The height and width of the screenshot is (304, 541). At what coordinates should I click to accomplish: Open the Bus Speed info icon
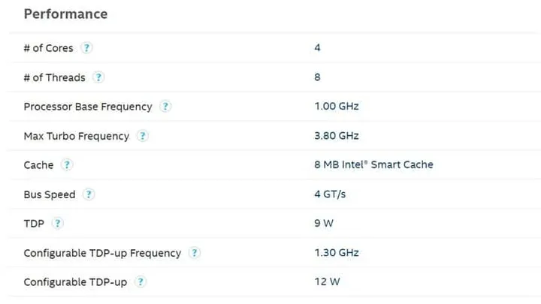click(89, 194)
